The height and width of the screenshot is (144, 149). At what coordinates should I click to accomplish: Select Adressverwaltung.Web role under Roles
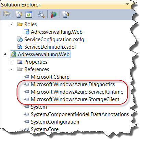click(57, 32)
